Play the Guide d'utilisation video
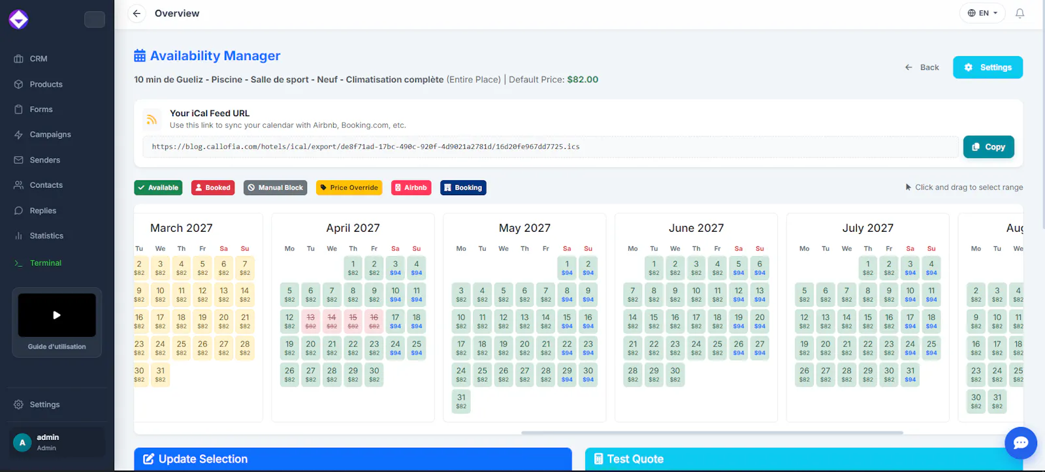The image size is (1045, 472). 57,315
